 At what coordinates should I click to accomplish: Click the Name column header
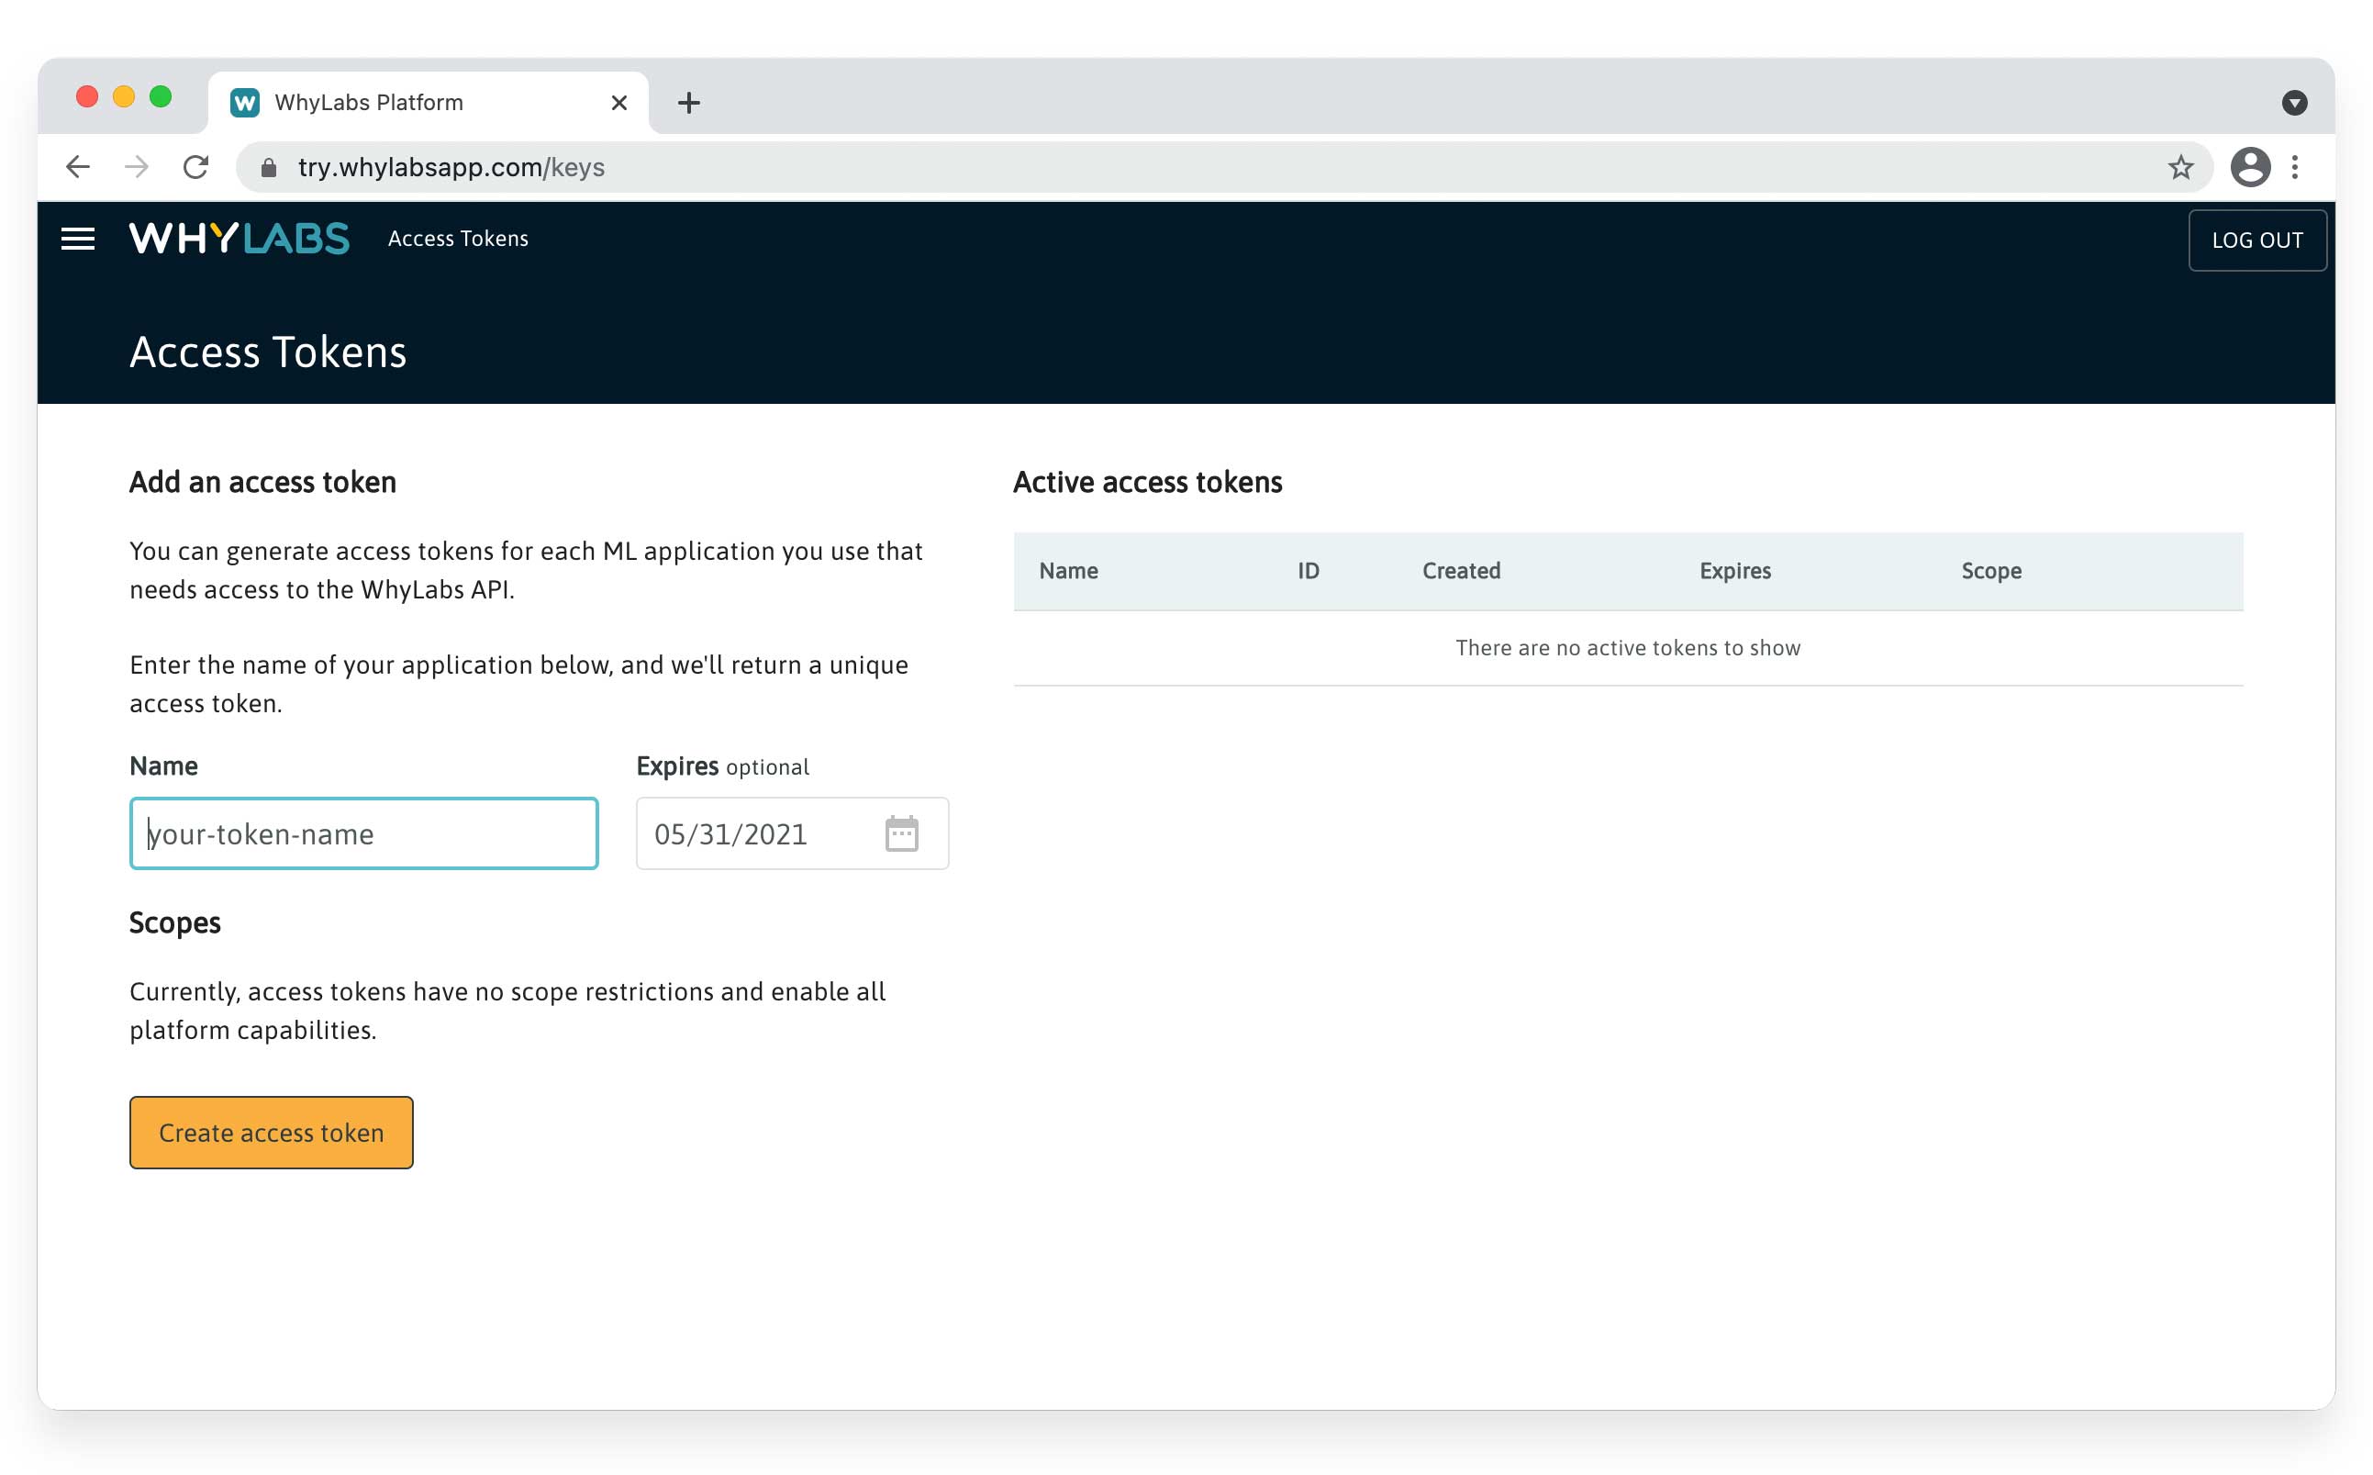pos(1068,572)
